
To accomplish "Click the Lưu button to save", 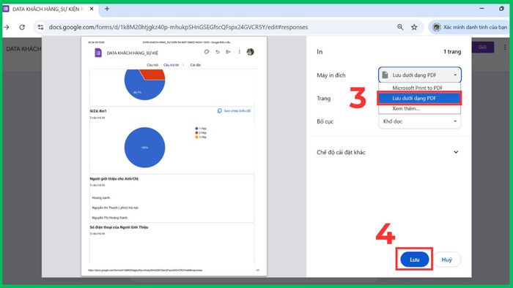I will [x=415, y=259].
